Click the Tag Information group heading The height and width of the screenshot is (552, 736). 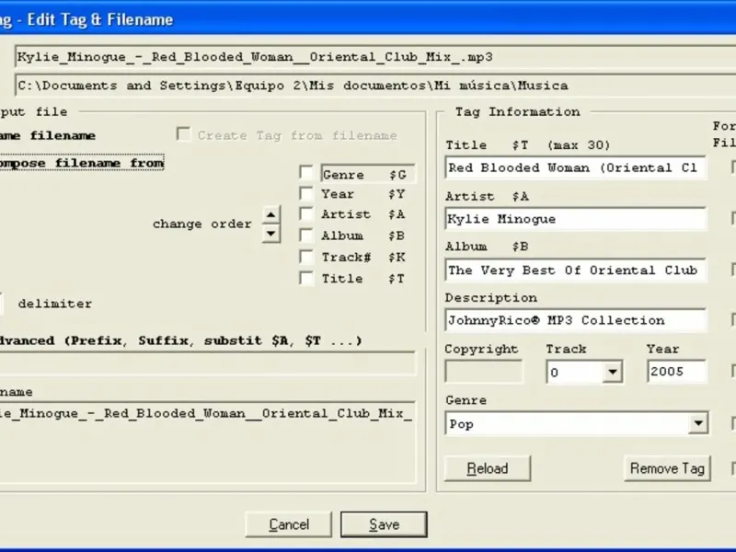coord(517,111)
